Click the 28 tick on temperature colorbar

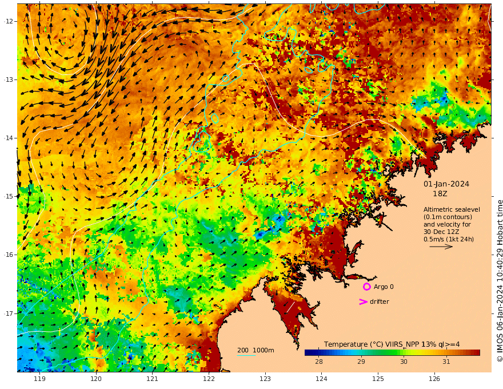point(319,362)
